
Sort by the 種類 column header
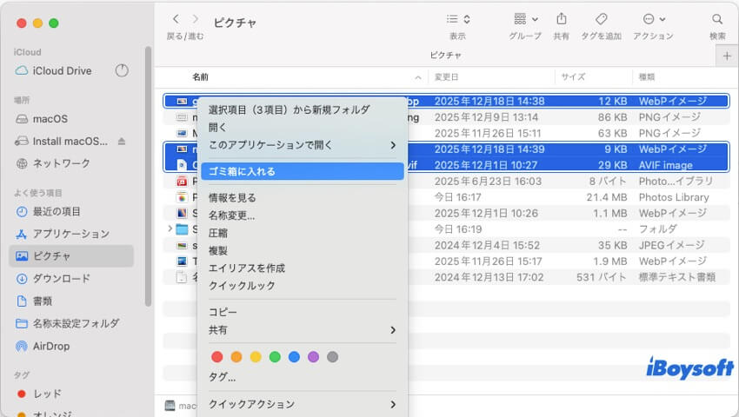646,76
